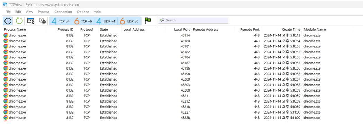Viewport: 363px width, 128px height.
Task: Click Chrome icon in local port 45187 row
Action: 6,63
